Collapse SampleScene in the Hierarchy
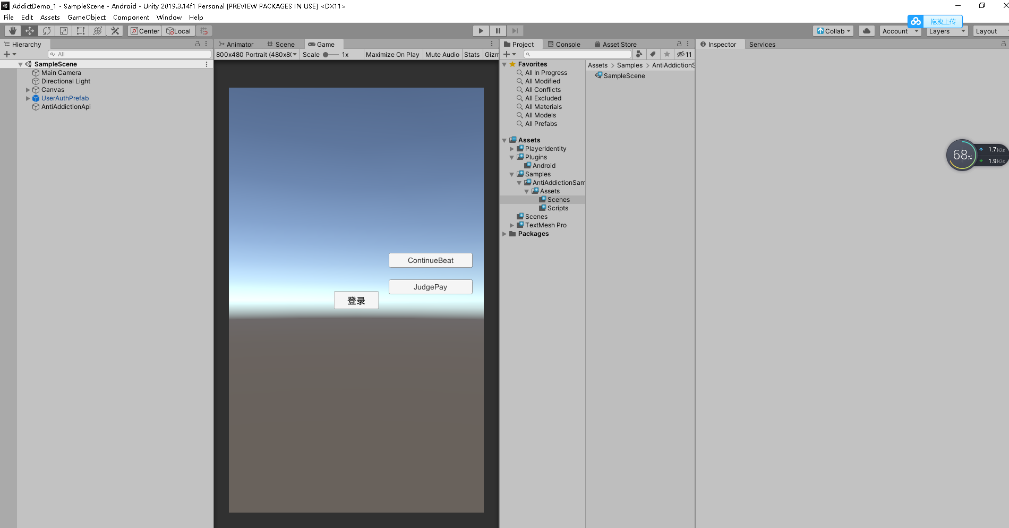The height and width of the screenshot is (528, 1009). coord(21,64)
